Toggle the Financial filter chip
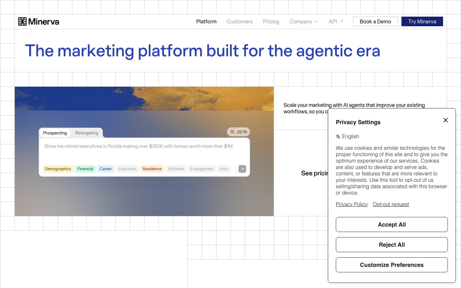The width and height of the screenshot is (461, 288). (85, 169)
